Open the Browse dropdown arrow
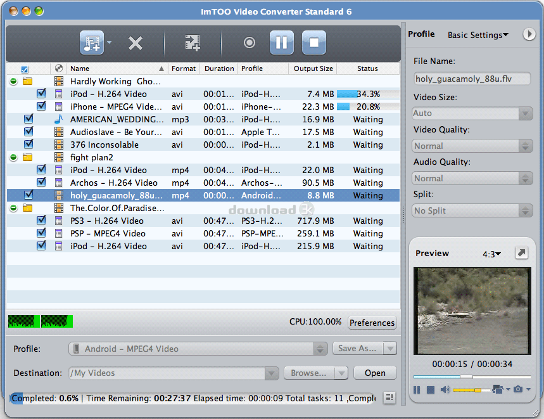 (x=341, y=373)
